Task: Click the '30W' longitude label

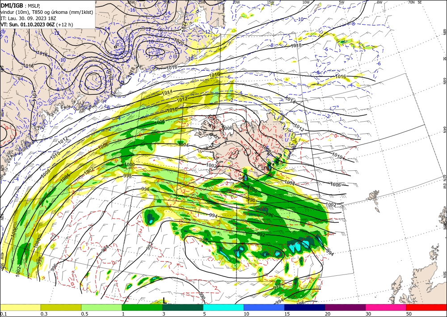Action: tap(167, 2)
